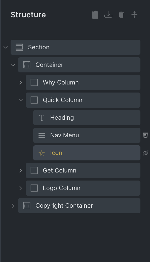Click the expand/collapse all arrows icon

[x=134, y=15]
